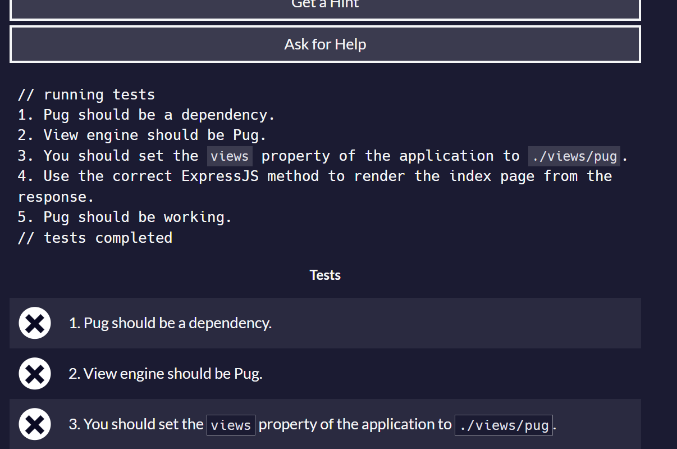677x449 pixels.
Task: Select console line about the correct ExpressJS method
Action: click(315, 186)
